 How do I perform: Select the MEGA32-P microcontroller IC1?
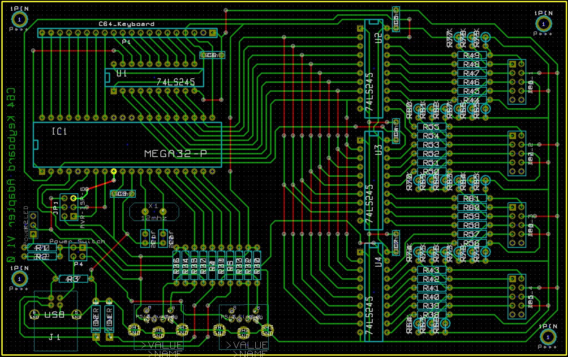[127, 144]
